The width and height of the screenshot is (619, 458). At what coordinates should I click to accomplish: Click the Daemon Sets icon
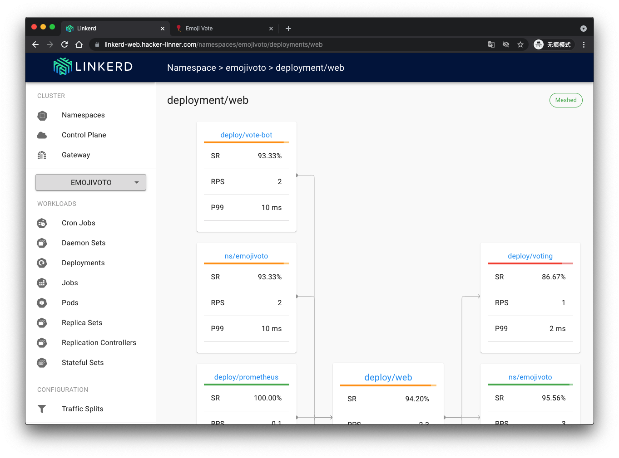(x=42, y=243)
